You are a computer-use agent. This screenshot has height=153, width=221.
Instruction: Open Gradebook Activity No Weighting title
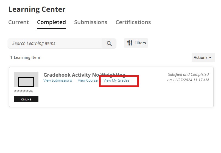click(85, 75)
